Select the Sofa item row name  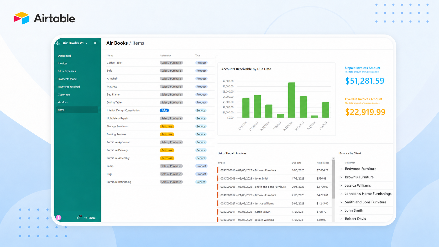pyautogui.click(x=109, y=71)
